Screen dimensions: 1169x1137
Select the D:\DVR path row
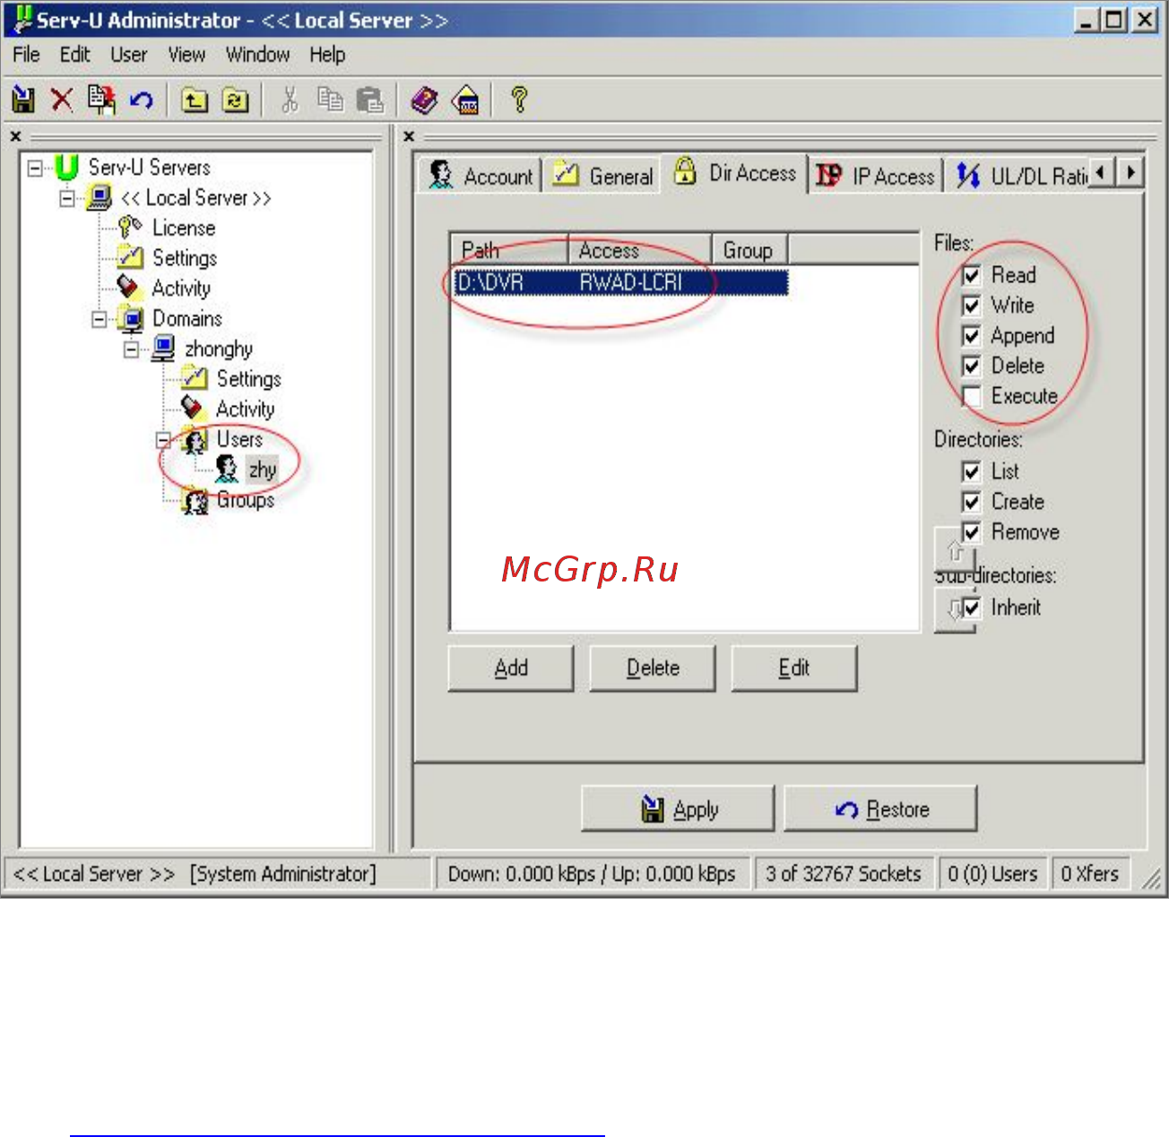tap(620, 283)
